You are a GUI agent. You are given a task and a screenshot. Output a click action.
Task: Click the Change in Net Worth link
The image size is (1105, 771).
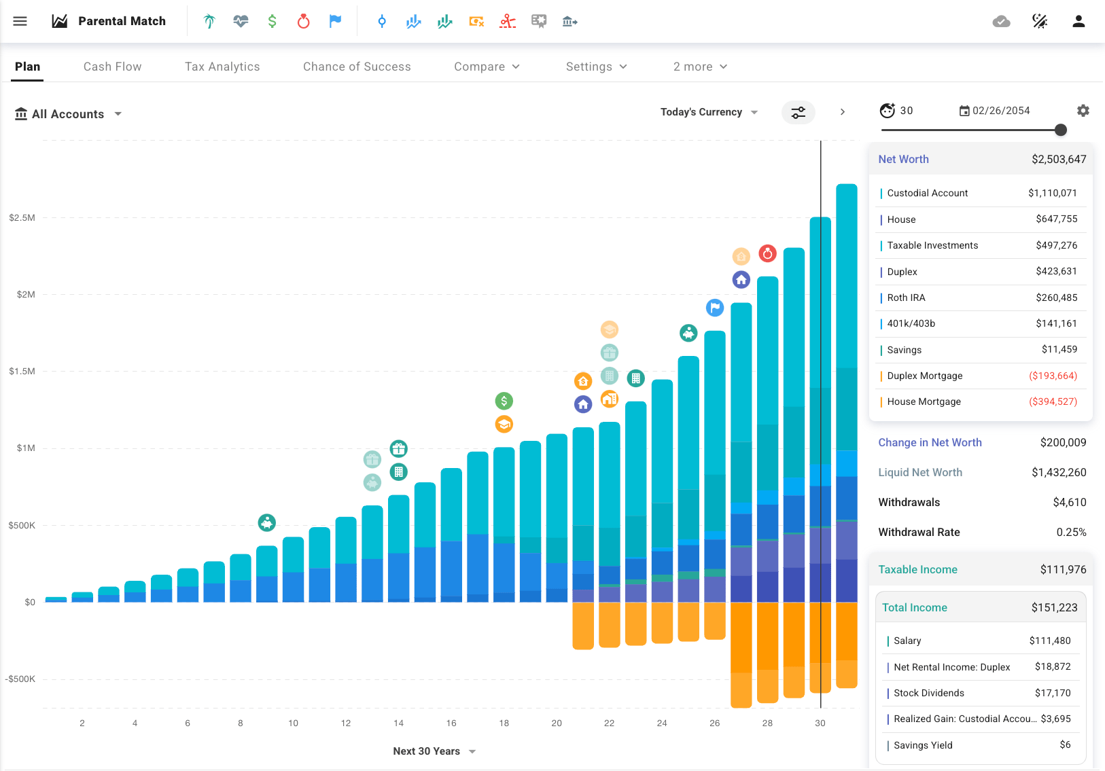tap(930, 442)
